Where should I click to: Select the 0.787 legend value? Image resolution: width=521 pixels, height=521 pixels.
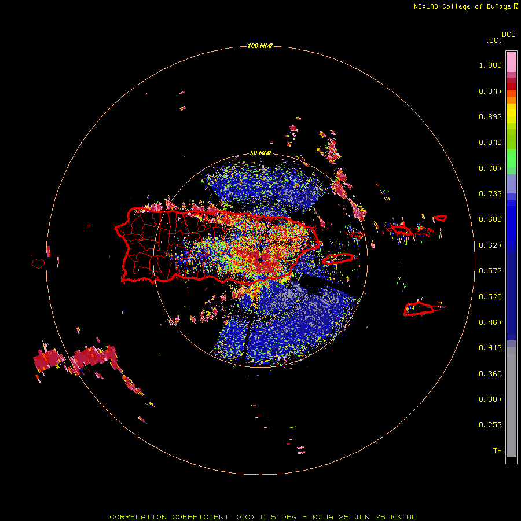click(490, 168)
